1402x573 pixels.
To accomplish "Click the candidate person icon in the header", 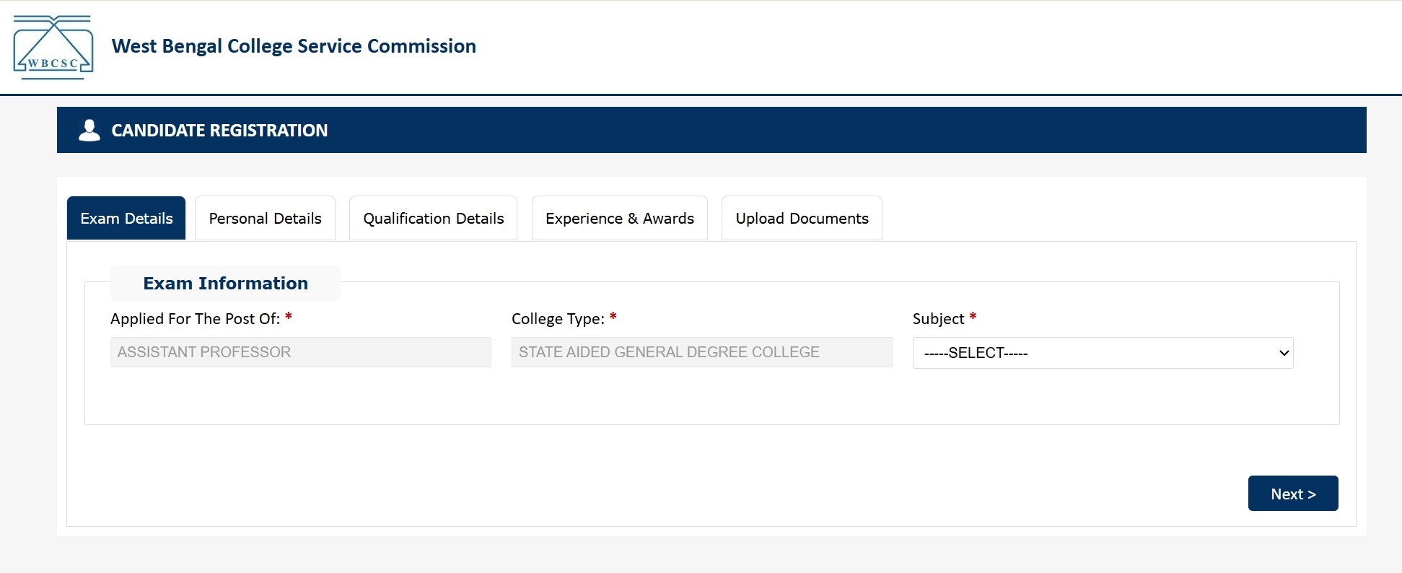I will click(89, 129).
